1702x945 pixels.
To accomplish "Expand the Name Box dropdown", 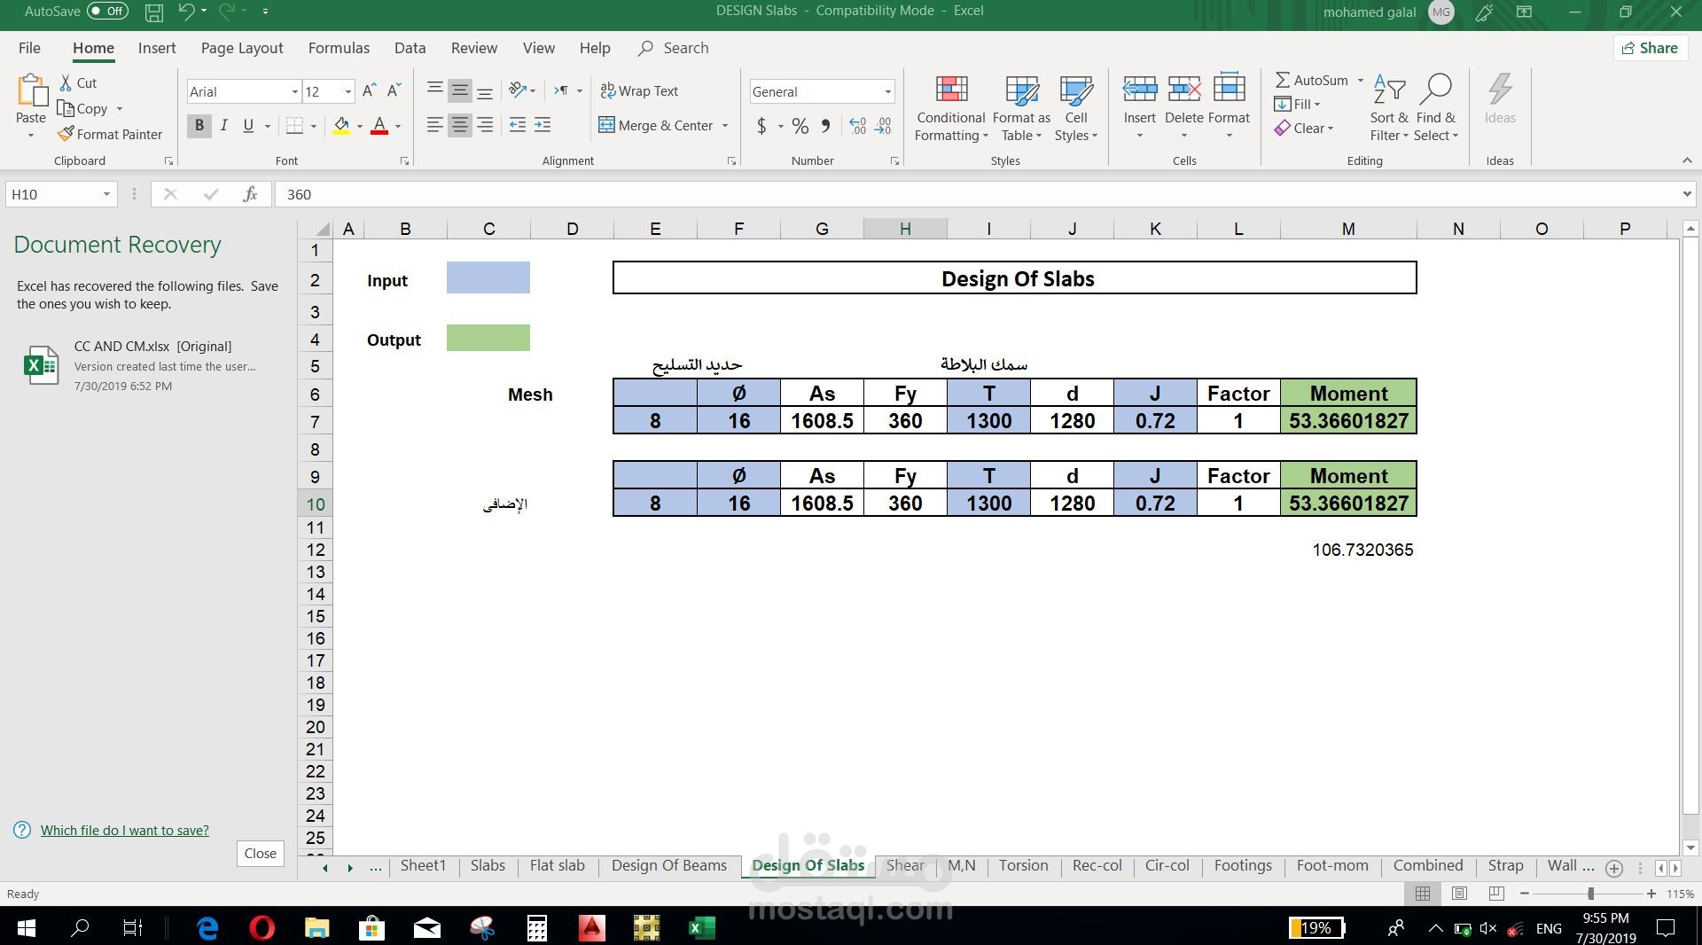I will pyautogui.click(x=106, y=194).
